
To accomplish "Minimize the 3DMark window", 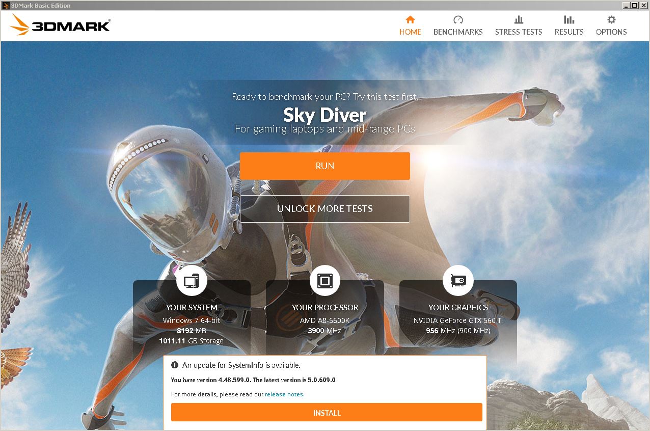I will (x=626, y=5).
